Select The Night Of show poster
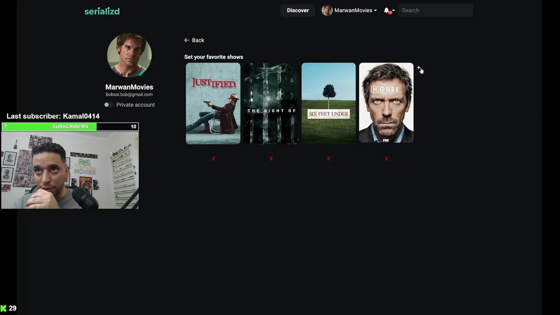 (271, 103)
